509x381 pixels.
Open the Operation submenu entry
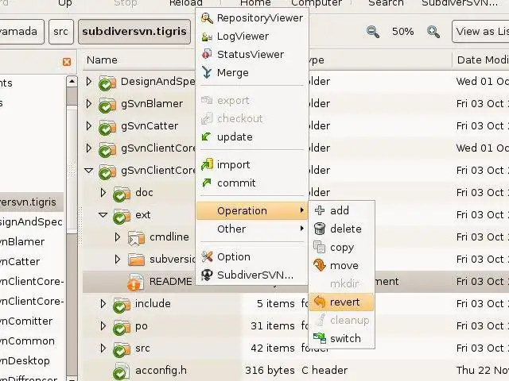(x=252, y=211)
